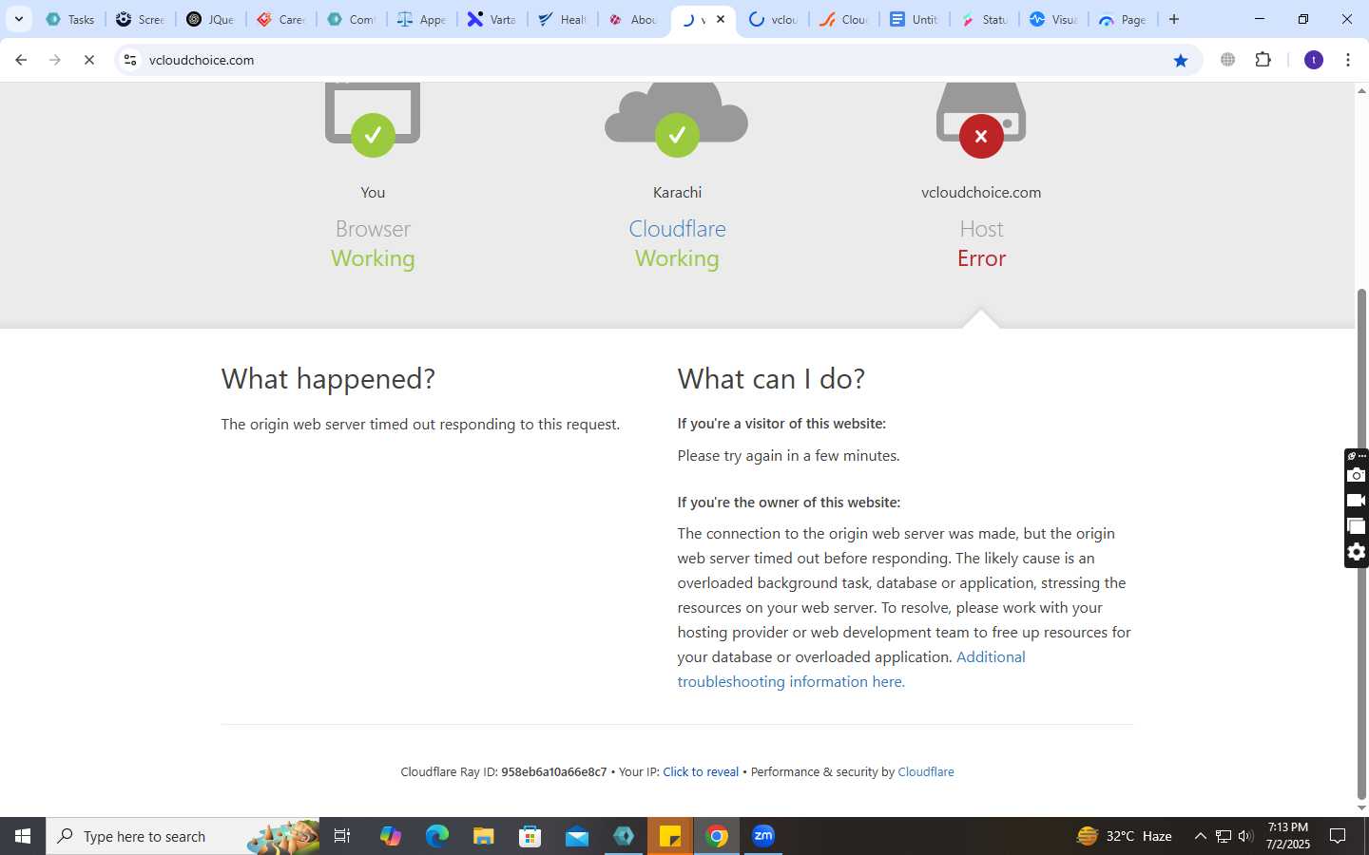Click the browser forward arrow
The width and height of the screenshot is (1369, 855).
(55, 60)
